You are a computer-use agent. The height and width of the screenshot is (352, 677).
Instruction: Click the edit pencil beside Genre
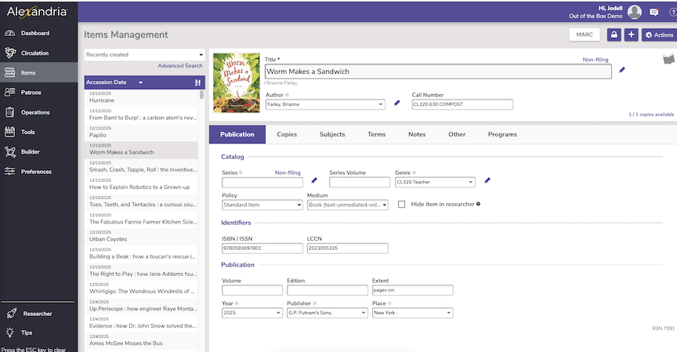[x=487, y=180]
